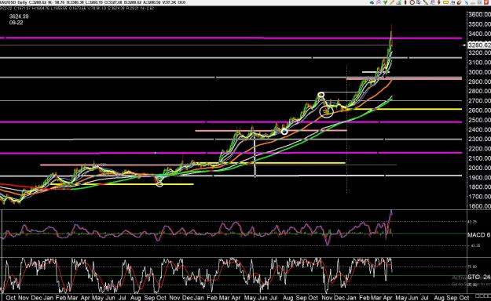Click the Apr label before May Jun Jul
This screenshot has height=301, width=491.
[x=387, y=298]
